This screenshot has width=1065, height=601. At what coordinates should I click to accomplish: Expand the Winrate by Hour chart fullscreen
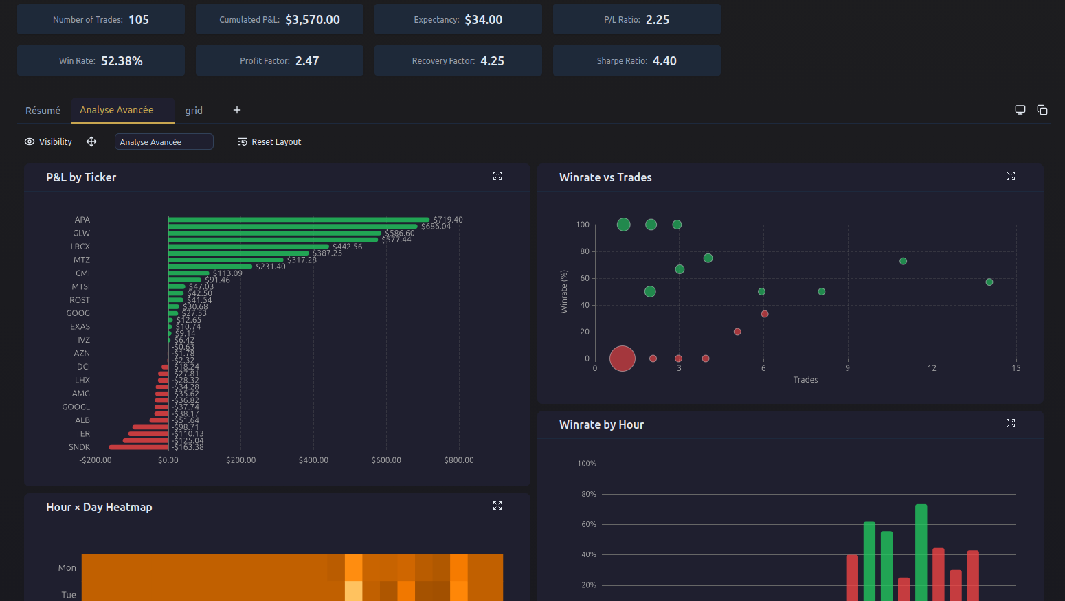pyautogui.click(x=1011, y=423)
